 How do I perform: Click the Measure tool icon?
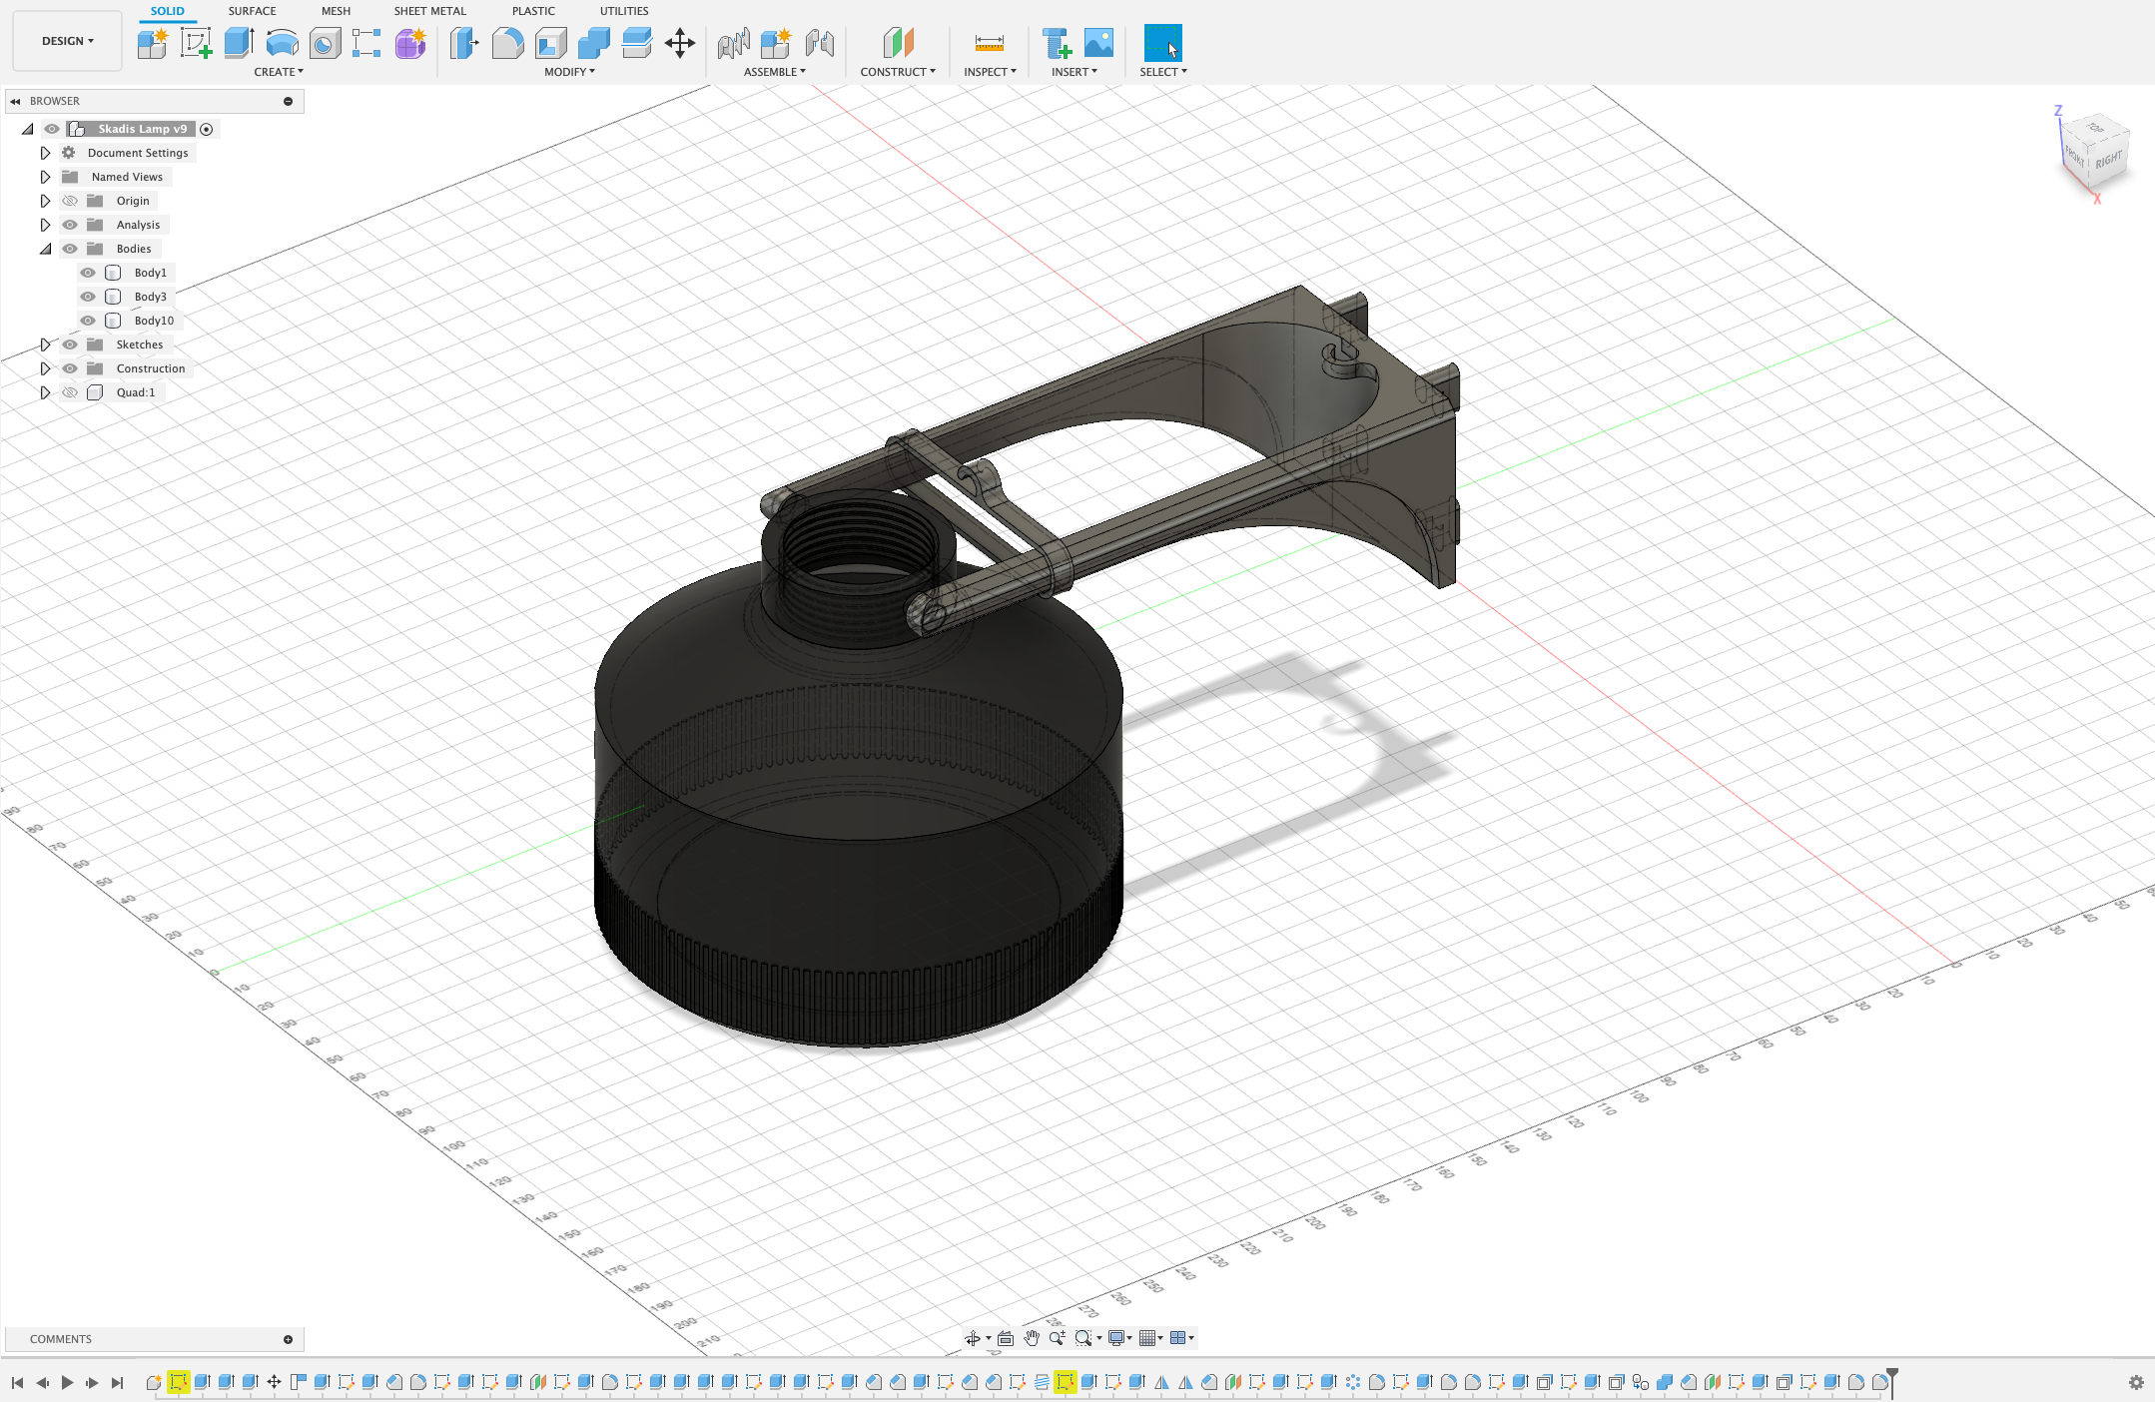(x=989, y=43)
